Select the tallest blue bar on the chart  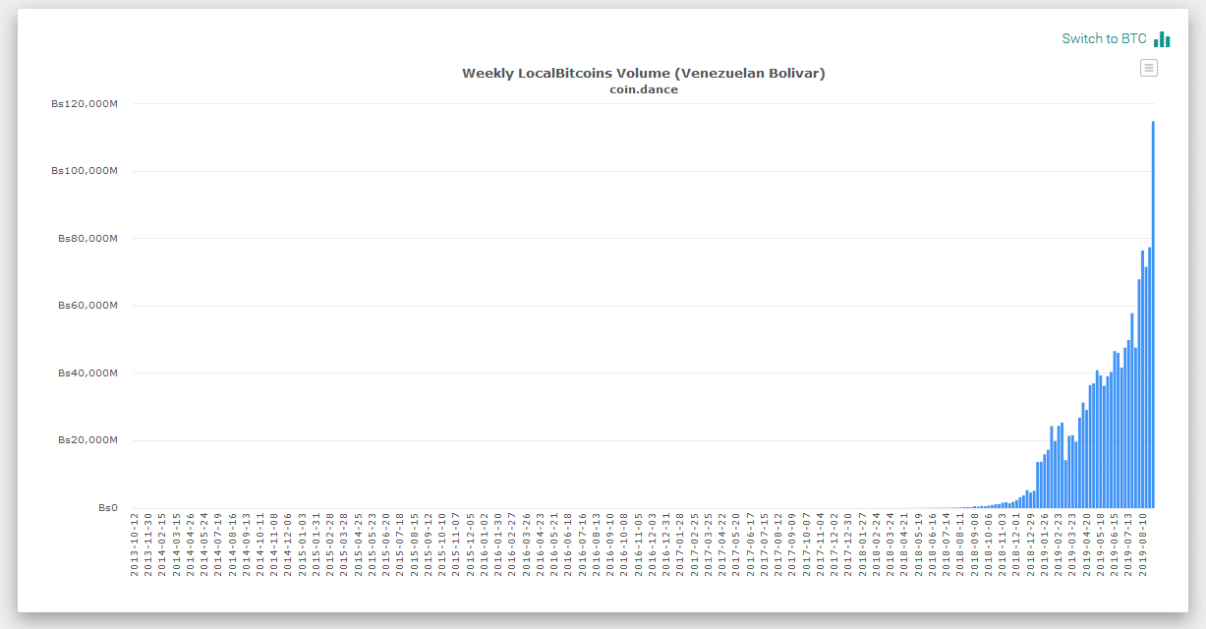[1153, 295]
